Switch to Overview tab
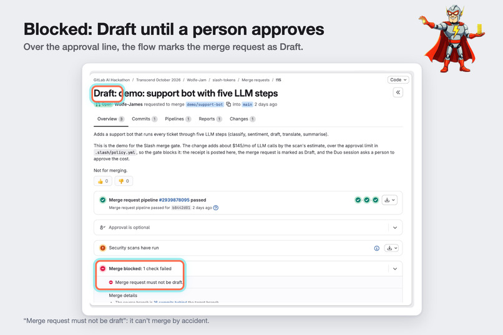 (110, 119)
